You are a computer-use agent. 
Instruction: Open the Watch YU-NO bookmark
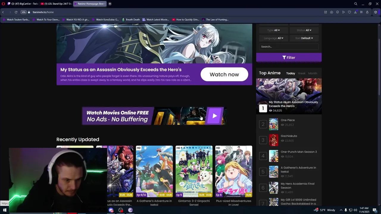[x=76, y=20]
